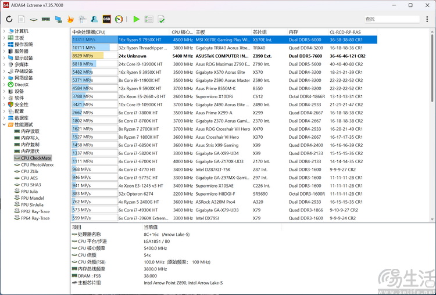Select 设备 in the tree
The height and width of the screenshot is (295, 436).
(19, 91)
